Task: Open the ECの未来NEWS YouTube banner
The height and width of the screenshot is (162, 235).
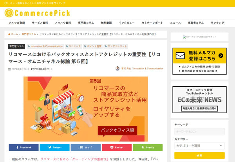Action: [199, 100]
